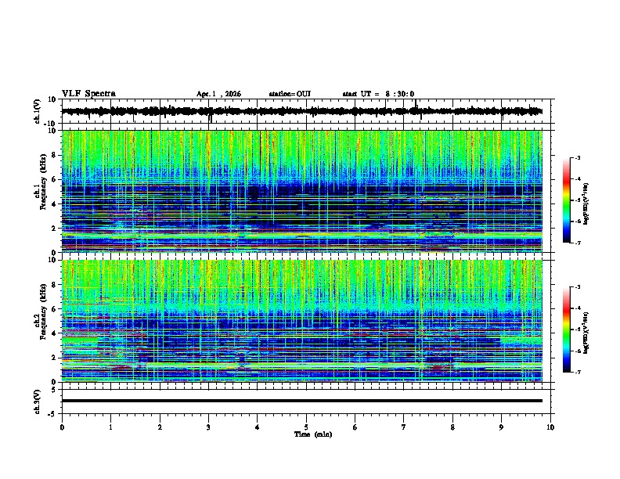The width and height of the screenshot is (620, 479).
Task: Click inside the ch.2 spectrogram panel
Action: point(302,321)
